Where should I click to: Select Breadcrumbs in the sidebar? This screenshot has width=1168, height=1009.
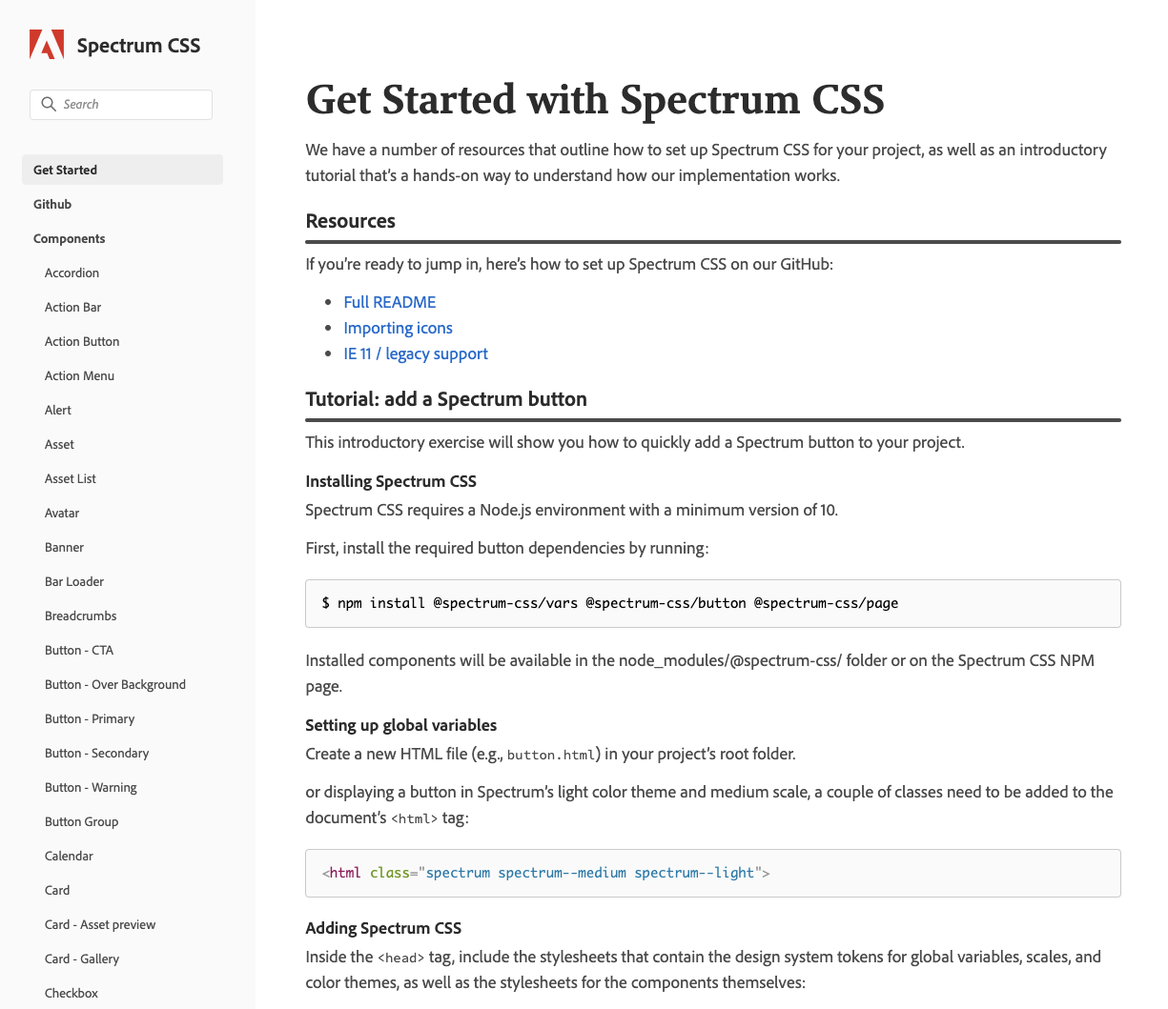click(x=80, y=615)
